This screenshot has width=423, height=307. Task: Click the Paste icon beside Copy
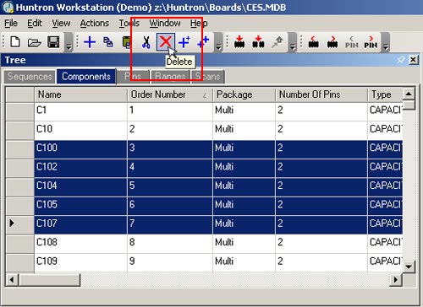click(126, 42)
